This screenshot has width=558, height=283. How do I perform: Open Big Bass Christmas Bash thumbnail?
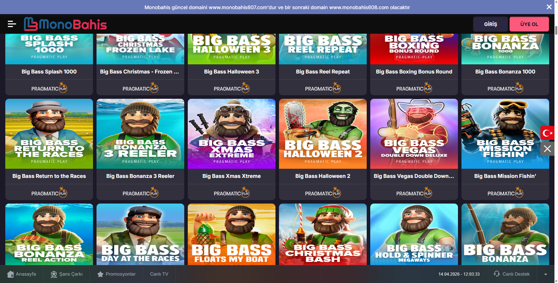coord(323,234)
